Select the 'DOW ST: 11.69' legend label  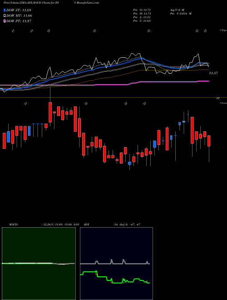(19, 10)
